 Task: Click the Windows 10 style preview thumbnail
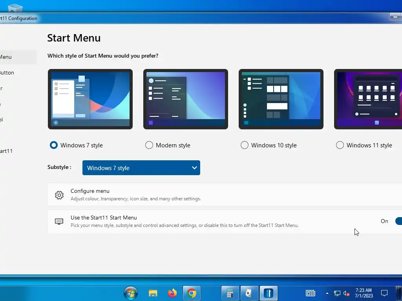pyautogui.click(x=281, y=99)
